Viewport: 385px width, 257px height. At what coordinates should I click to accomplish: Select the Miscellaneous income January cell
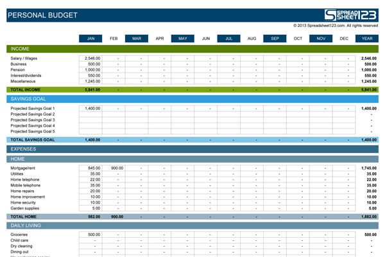pyautogui.click(x=90, y=82)
